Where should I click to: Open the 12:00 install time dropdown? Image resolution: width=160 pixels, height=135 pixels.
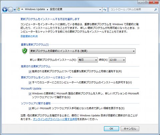(x=117, y=60)
